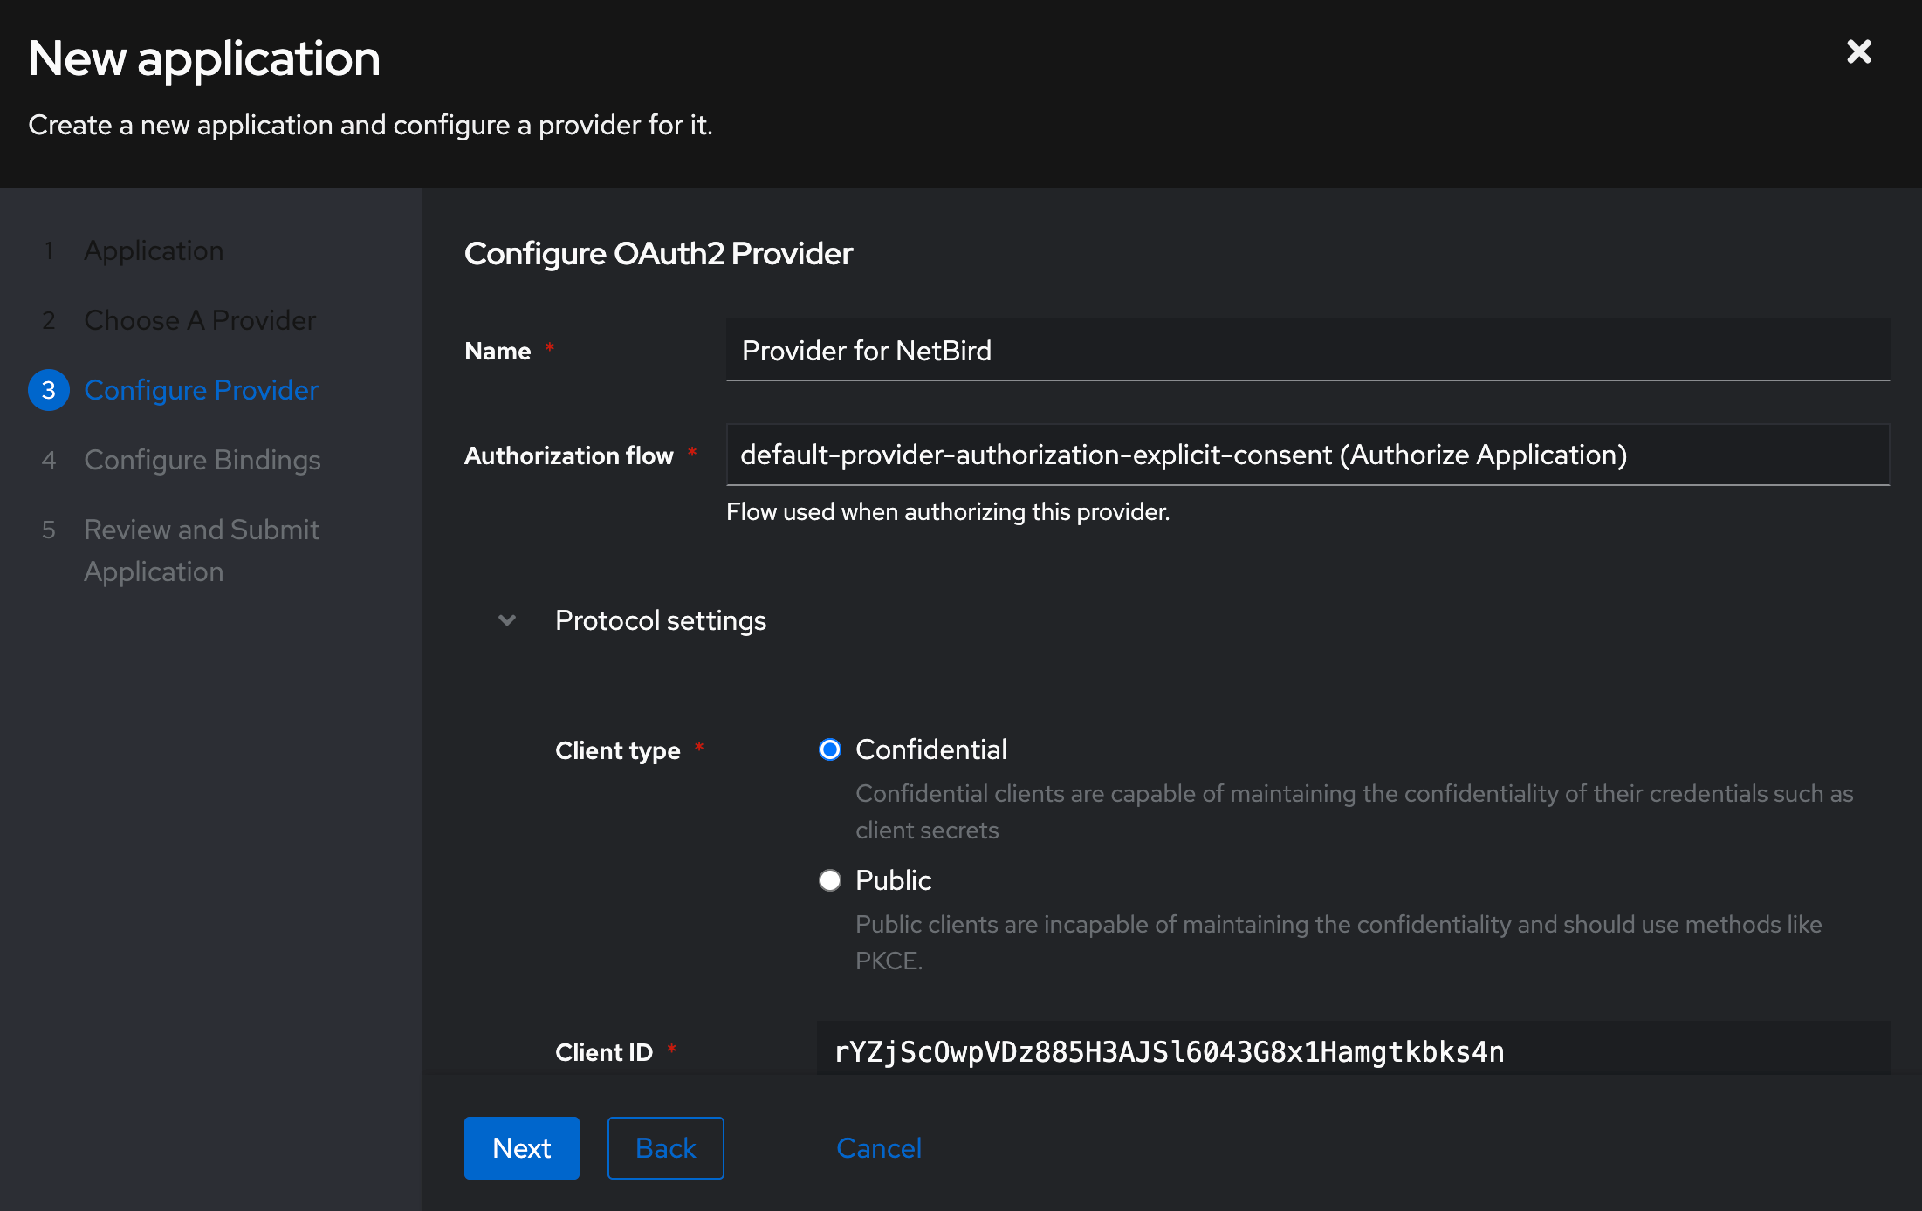Click the step 3 number badge
The height and width of the screenshot is (1211, 1922).
(49, 390)
